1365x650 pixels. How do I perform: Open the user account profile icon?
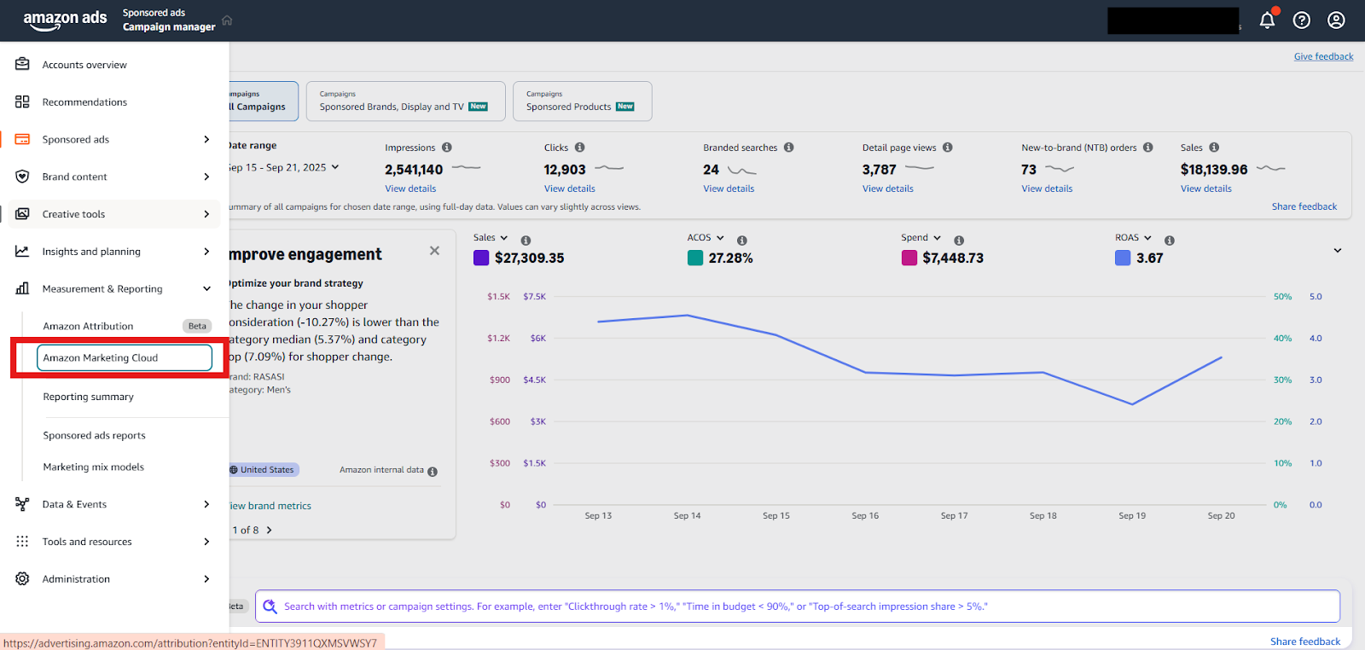tap(1336, 20)
